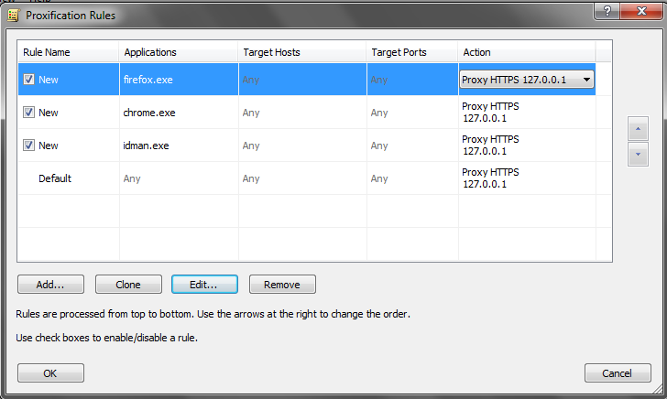Click the Target Ports column header
Image resolution: width=667 pixels, height=399 pixels.
pyautogui.click(x=411, y=52)
